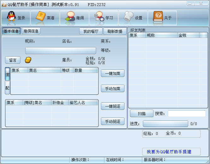
Task: Focus the 搜索 input field
Action: pos(187,113)
